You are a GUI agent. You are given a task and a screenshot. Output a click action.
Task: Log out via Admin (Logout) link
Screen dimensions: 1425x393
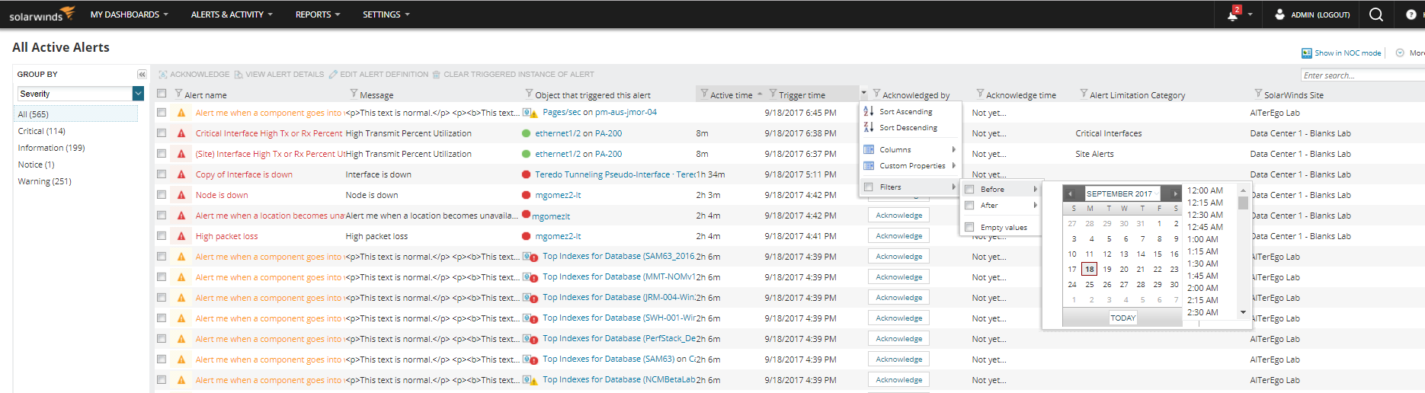point(1320,14)
